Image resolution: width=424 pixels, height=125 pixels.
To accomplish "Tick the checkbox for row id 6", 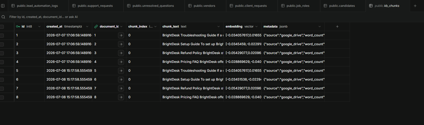I will pos(2,80).
